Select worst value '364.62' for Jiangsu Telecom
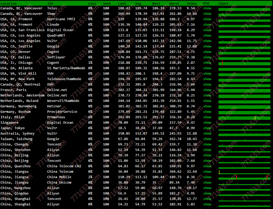Screen dimensions: 273x209 coord(175,171)
